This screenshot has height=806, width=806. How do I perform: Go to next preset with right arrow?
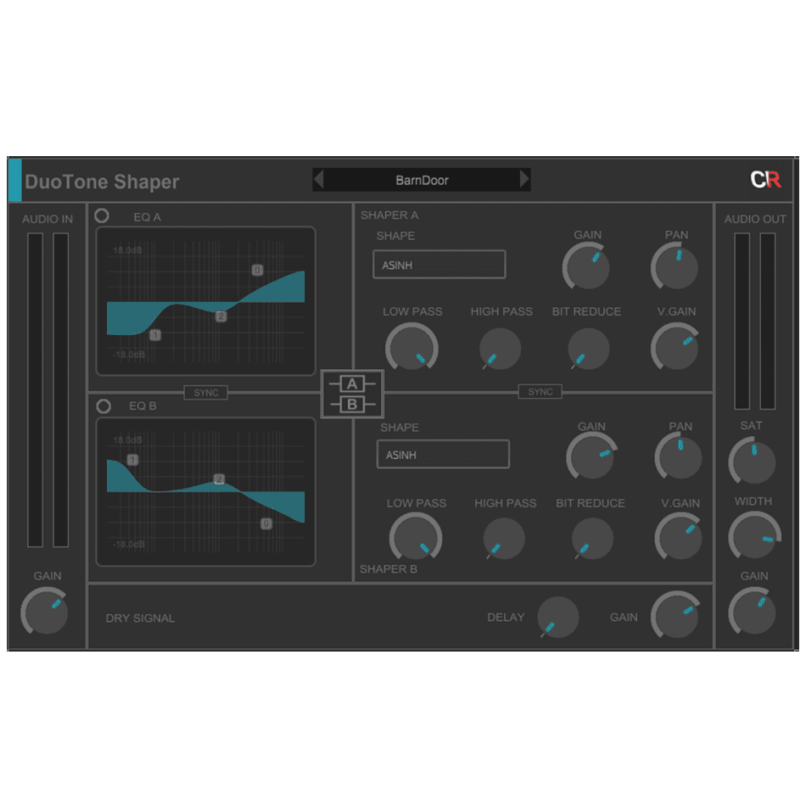(x=524, y=180)
